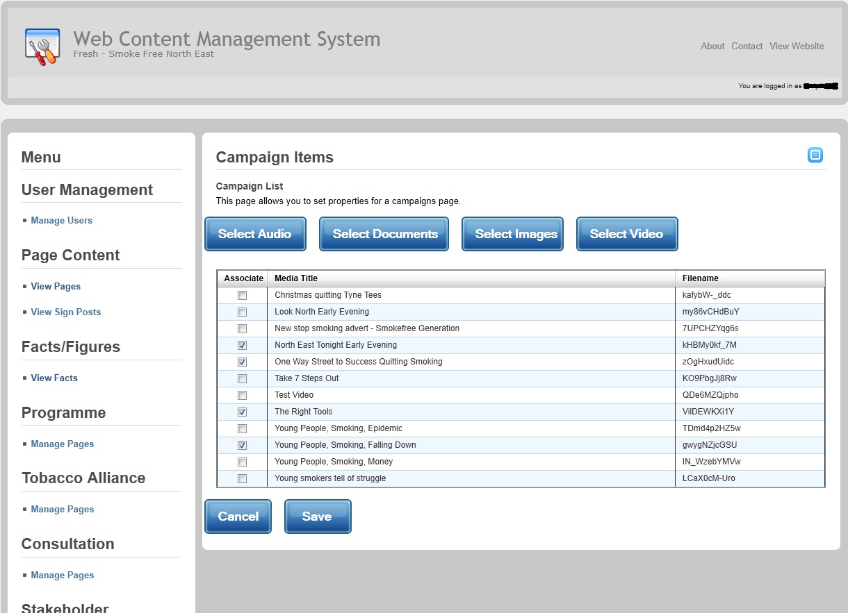848x613 pixels.
Task: Click the Associate column header
Action: 243,278
